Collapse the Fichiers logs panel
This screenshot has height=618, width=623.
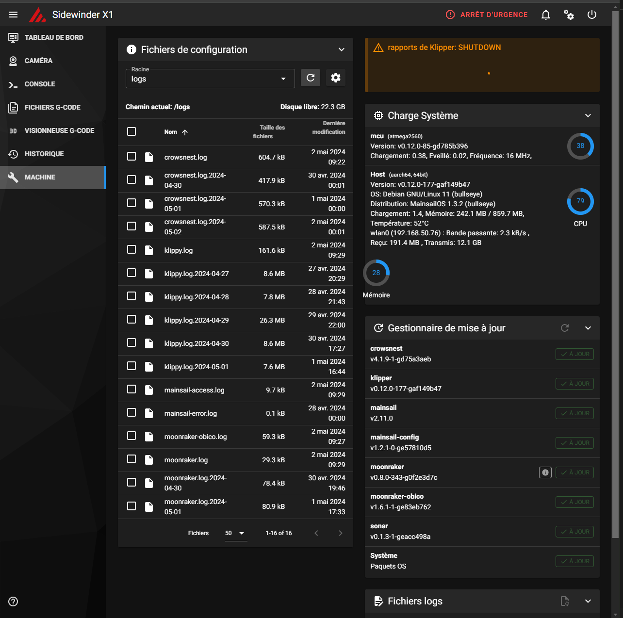click(588, 601)
